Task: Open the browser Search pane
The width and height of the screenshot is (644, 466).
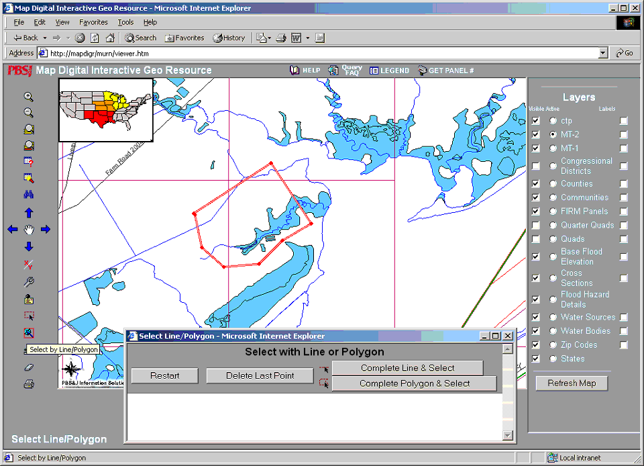Action: point(141,38)
